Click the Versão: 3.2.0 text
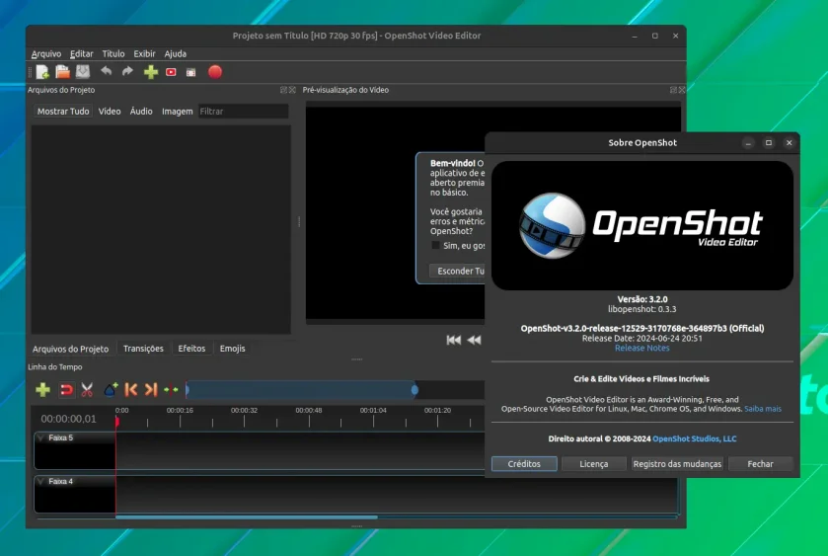This screenshot has width=829, height=556. click(642, 299)
